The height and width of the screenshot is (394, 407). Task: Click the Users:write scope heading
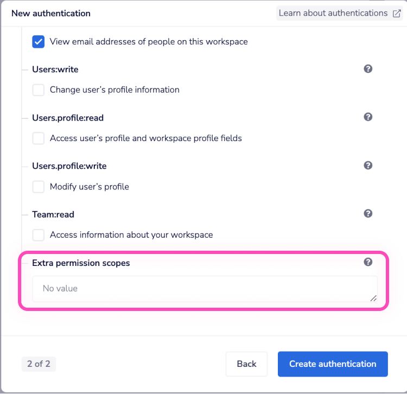[x=55, y=69]
